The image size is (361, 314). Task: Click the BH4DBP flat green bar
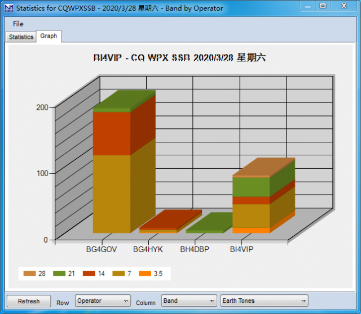[209, 222]
